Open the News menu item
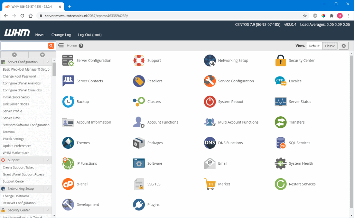The height and width of the screenshot is (218, 354). point(40,35)
